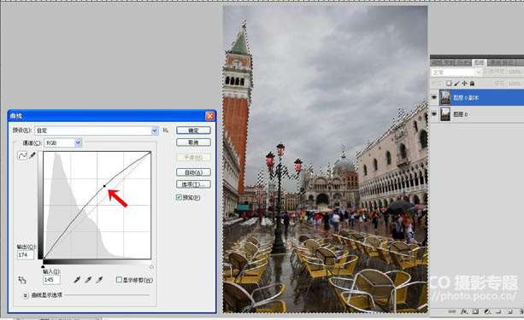Screen dimensions: 524x320
Task: Pick the gray point eyedropper
Action: [88, 280]
